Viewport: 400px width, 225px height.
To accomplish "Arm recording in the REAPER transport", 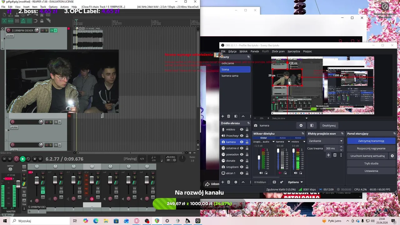I will pyautogui.click(x=16, y=159).
